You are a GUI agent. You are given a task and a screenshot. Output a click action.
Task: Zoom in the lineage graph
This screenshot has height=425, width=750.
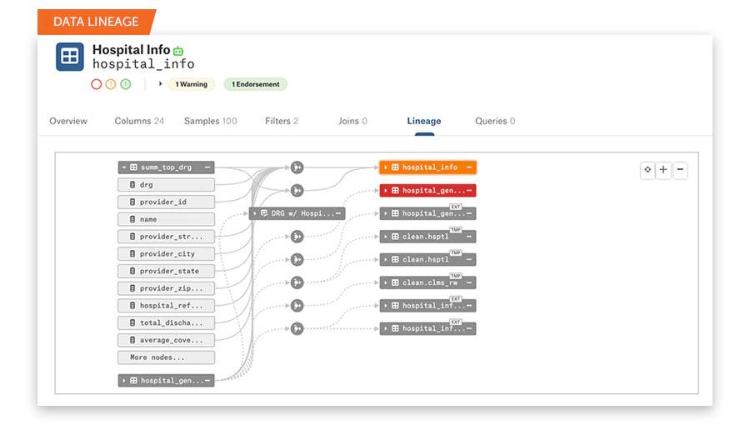point(663,170)
